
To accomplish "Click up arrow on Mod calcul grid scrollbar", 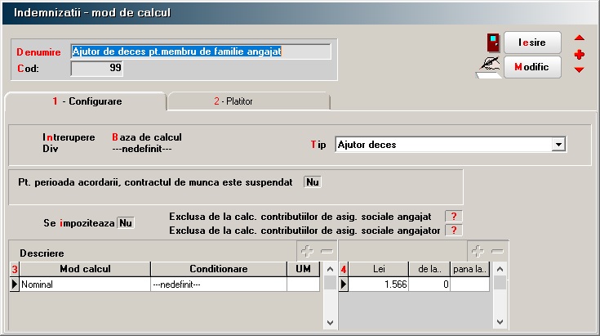I will pos(330,269).
